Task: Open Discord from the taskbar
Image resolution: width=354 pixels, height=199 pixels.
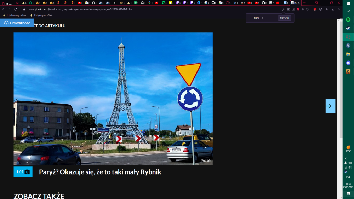Action: (348, 63)
